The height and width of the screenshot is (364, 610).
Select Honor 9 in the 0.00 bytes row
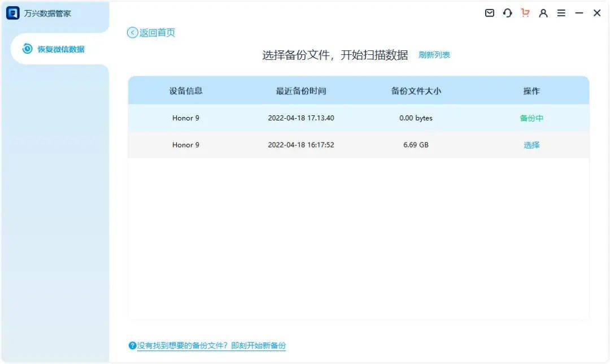click(186, 118)
